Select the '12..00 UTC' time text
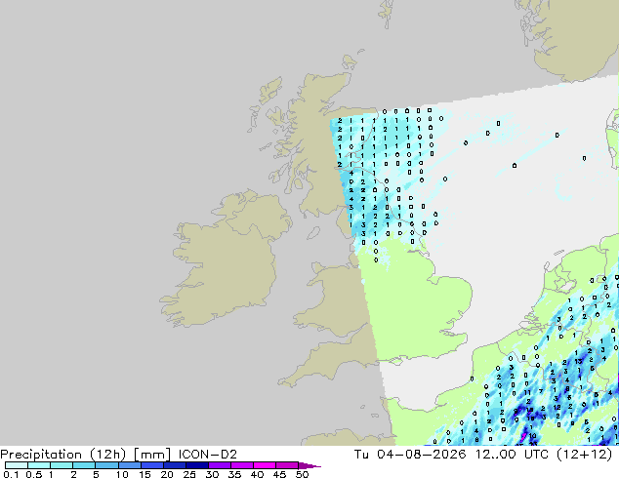This screenshot has height=478, width=619. click(x=512, y=455)
